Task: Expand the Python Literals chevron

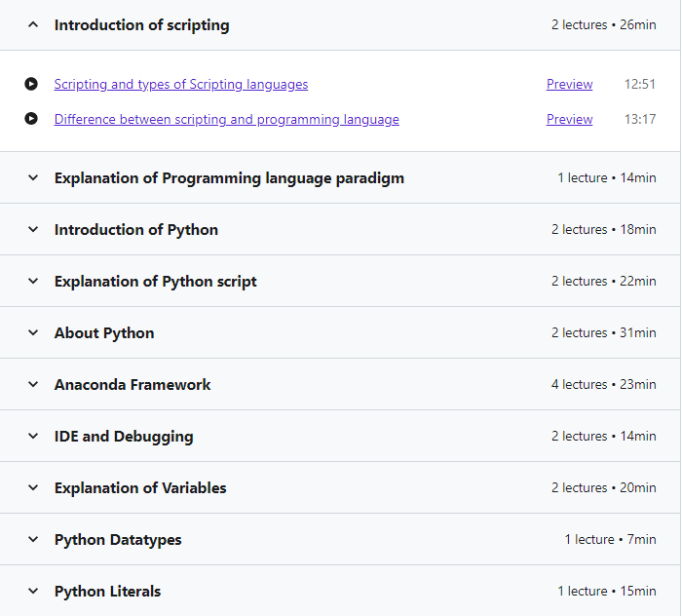Action: [33, 592]
